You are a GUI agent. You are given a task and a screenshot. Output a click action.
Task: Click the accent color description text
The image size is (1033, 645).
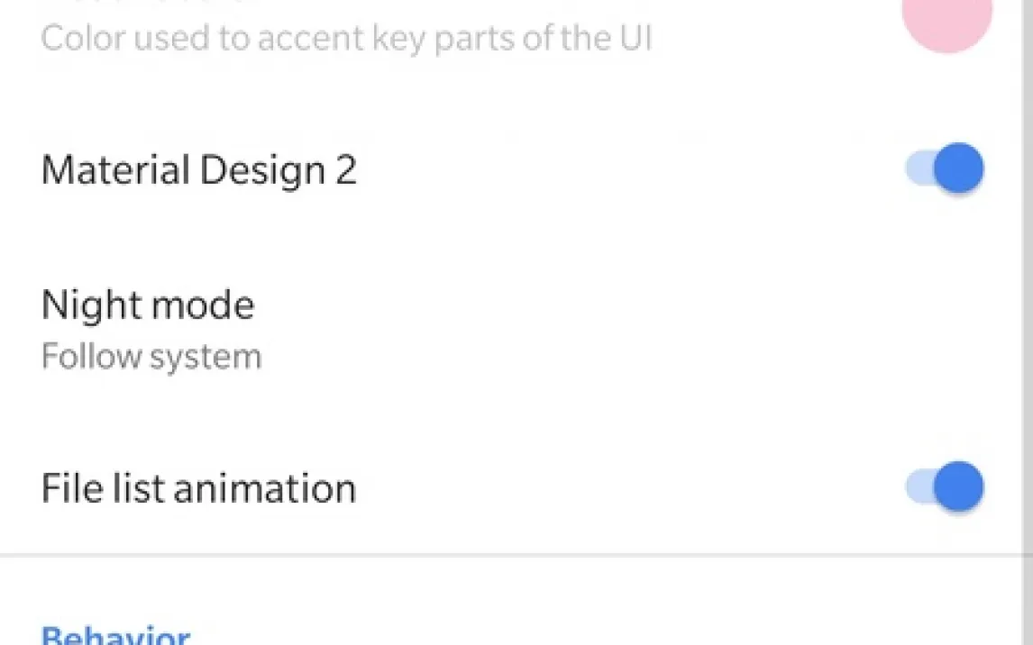[346, 39]
